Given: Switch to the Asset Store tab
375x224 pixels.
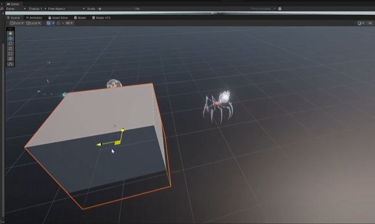Looking at the screenshot, I should coord(58,18).
